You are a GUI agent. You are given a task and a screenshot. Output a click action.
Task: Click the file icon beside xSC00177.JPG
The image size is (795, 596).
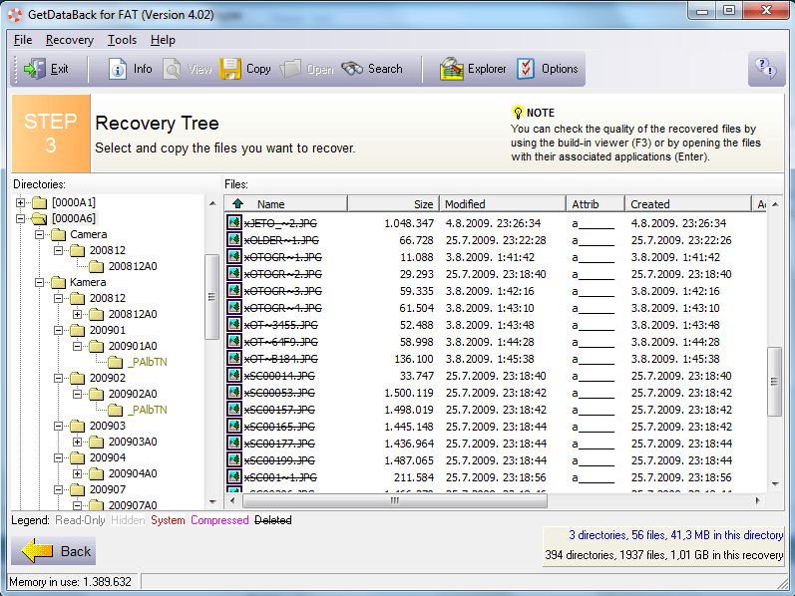coord(234,444)
